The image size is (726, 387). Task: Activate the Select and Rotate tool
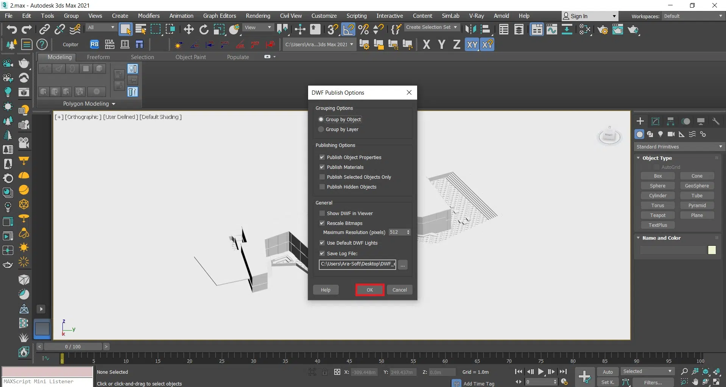pos(204,29)
